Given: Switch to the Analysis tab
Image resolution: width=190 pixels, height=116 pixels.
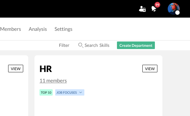Looking at the screenshot, I should point(38,29).
